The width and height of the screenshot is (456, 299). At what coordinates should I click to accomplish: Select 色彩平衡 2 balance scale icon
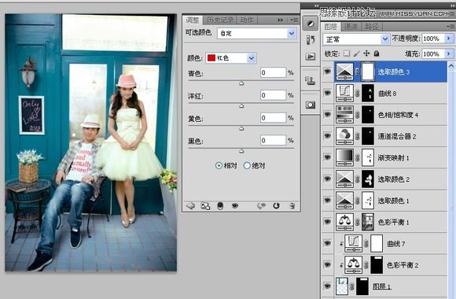coord(353,264)
